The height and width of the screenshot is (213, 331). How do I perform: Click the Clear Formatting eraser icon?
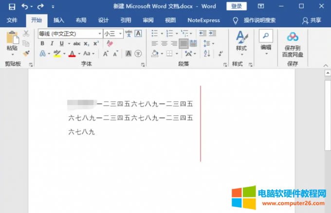click(x=109, y=43)
